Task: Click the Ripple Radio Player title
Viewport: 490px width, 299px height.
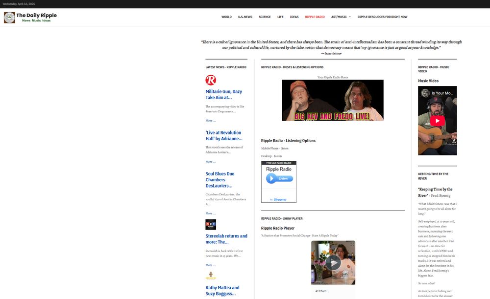Action: 278,228
